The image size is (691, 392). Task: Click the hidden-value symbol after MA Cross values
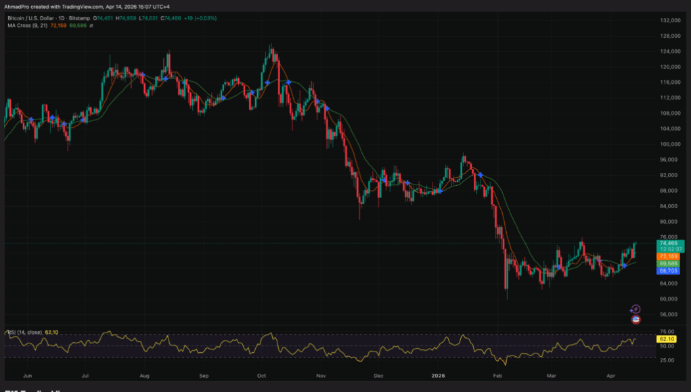(x=91, y=26)
